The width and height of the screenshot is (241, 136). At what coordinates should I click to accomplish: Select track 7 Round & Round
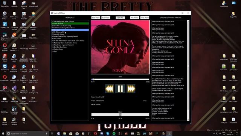point(70,34)
